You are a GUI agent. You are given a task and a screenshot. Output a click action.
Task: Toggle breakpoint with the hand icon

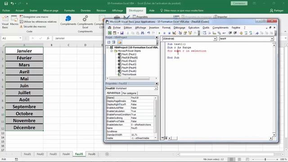[241, 33]
